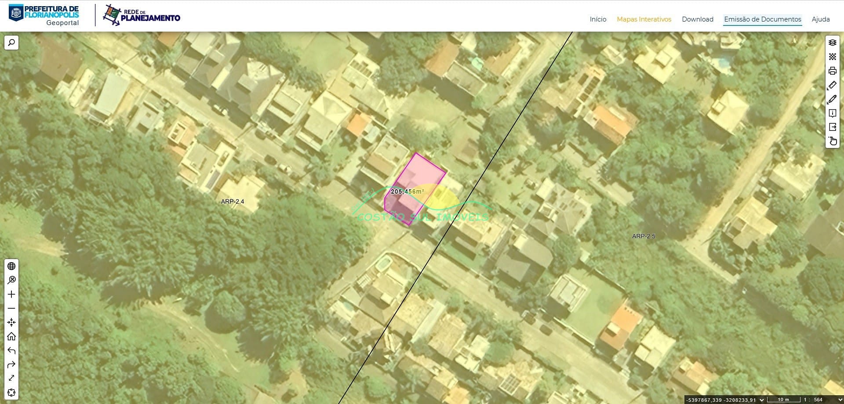Open the Mapas Interativos menu
This screenshot has height=404, width=844.
coord(644,19)
